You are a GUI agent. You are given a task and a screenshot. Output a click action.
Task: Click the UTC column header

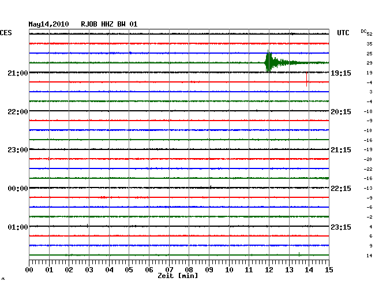pyautogui.click(x=343, y=33)
